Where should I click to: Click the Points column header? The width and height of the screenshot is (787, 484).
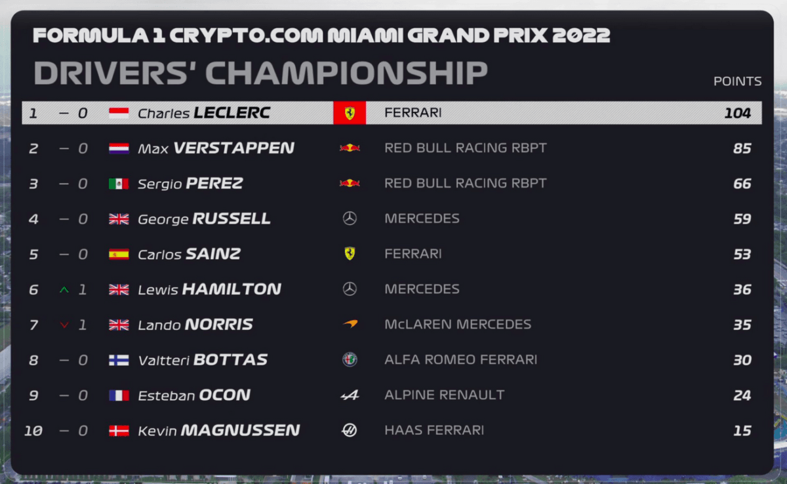pyautogui.click(x=738, y=81)
